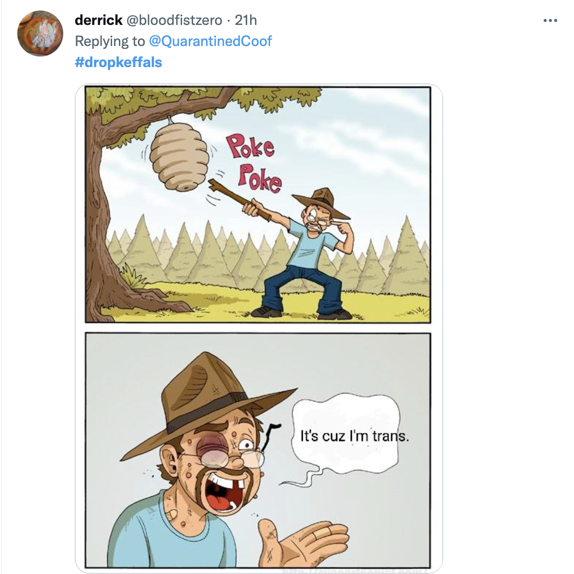Click the tree trunk in top panel
This screenshot has width=574, height=574.
click(108, 225)
